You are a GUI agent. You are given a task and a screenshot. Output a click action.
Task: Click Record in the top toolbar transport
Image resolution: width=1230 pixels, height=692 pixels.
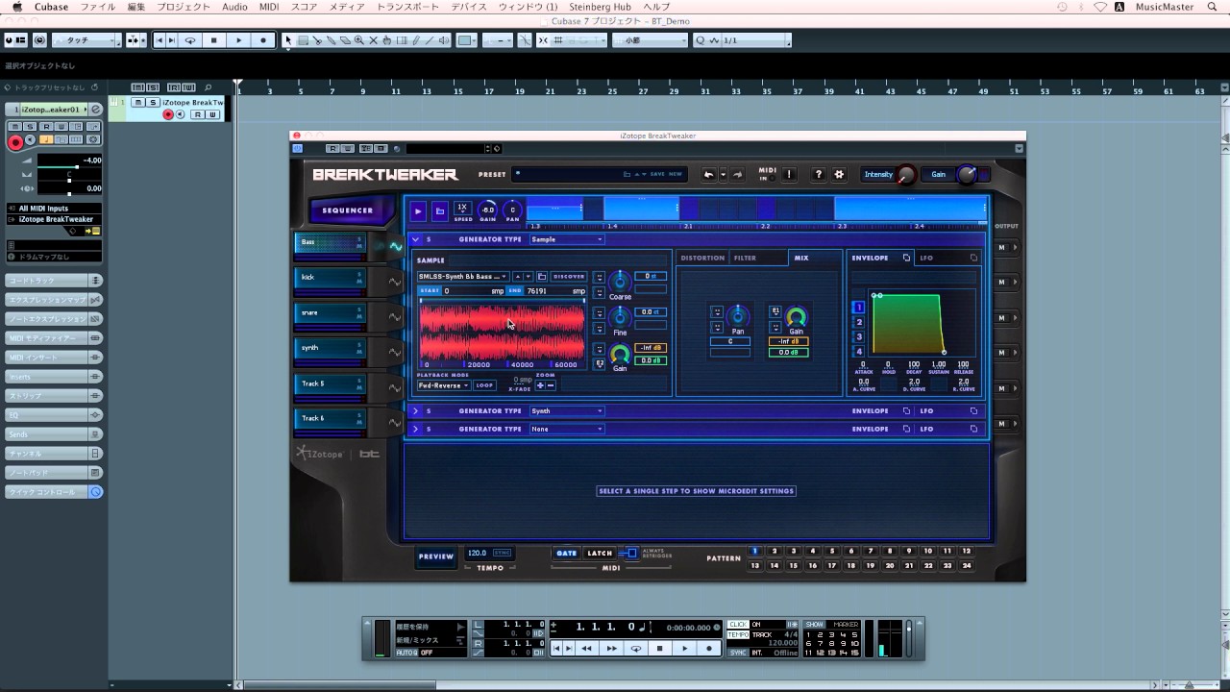(x=262, y=40)
